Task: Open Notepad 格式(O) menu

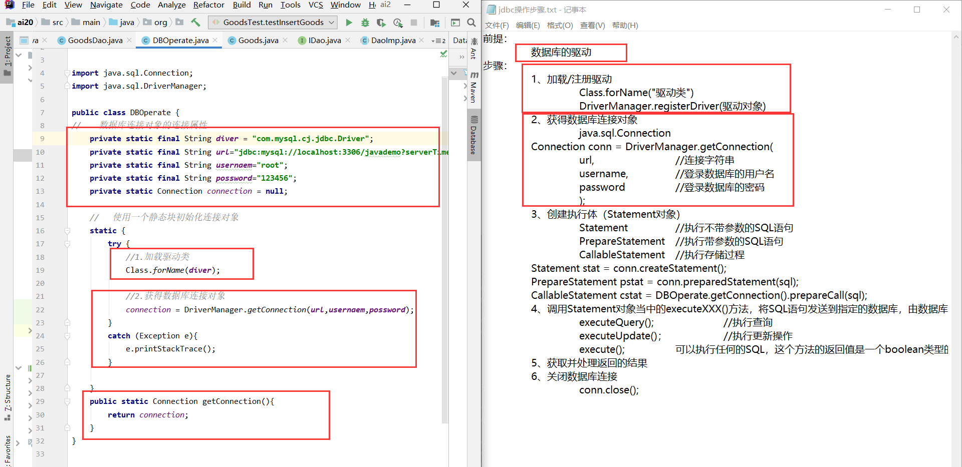Action: click(560, 26)
